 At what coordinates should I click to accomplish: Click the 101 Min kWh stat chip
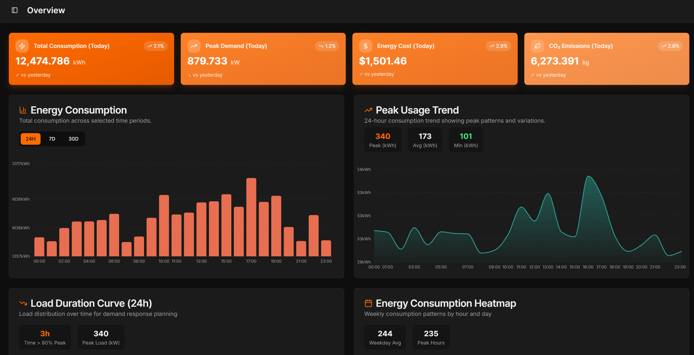click(x=466, y=139)
